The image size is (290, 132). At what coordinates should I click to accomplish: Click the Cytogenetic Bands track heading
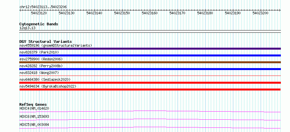(x=39, y=24)
